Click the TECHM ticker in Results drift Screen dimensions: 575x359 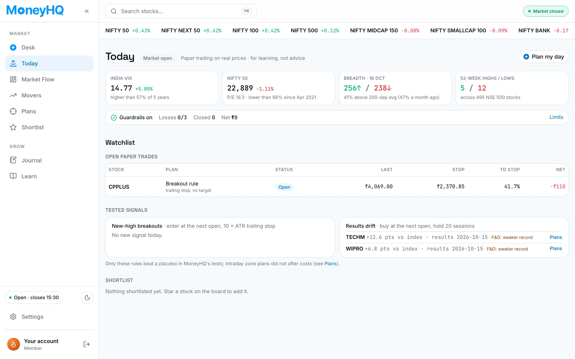[355, 237]
